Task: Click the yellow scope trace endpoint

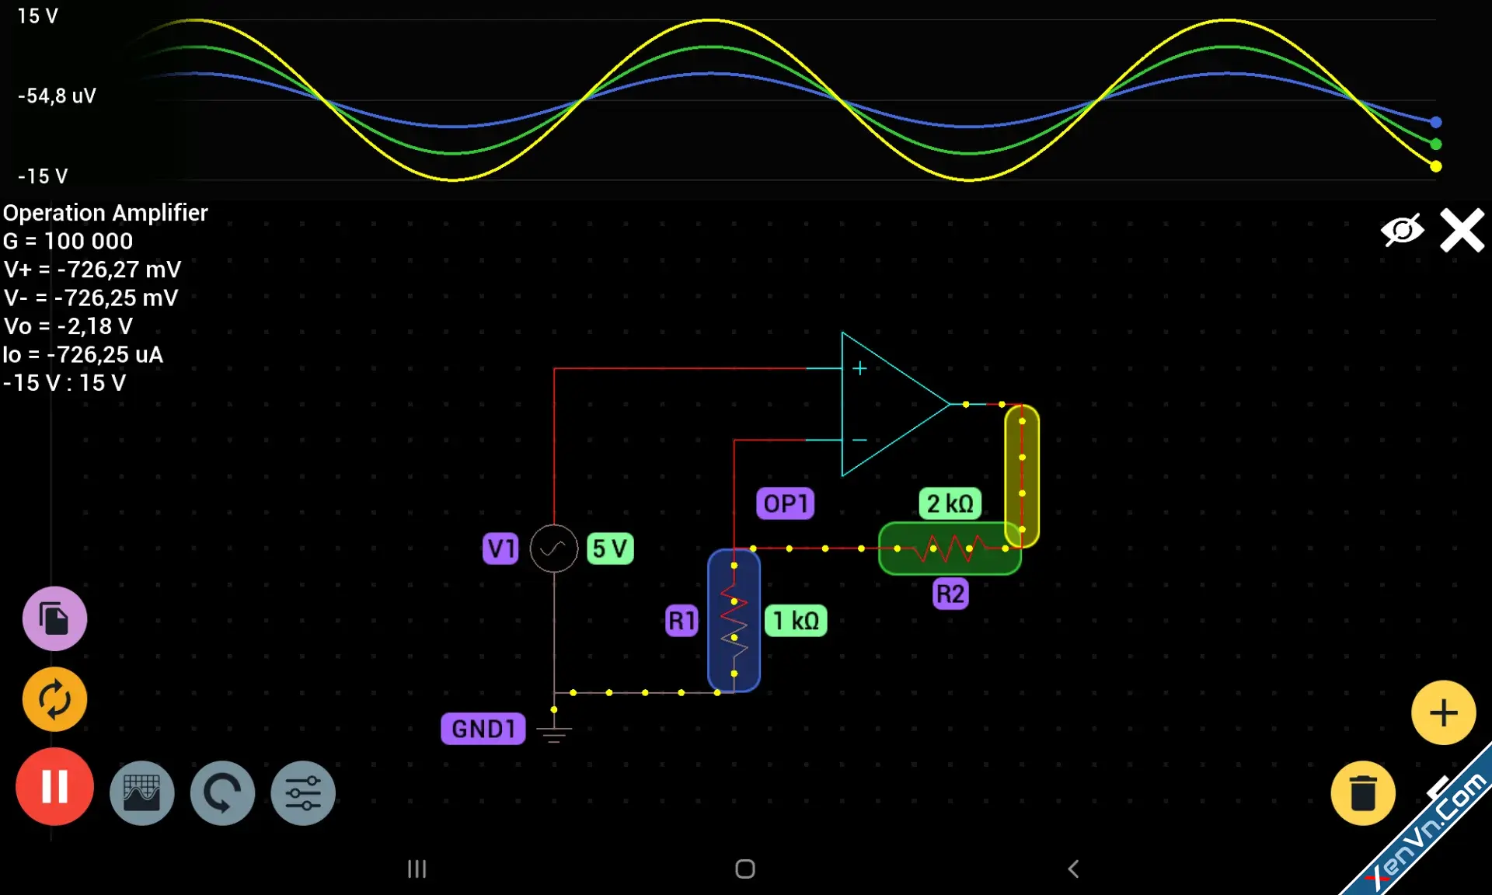Action: click(x=1436, y=166)
